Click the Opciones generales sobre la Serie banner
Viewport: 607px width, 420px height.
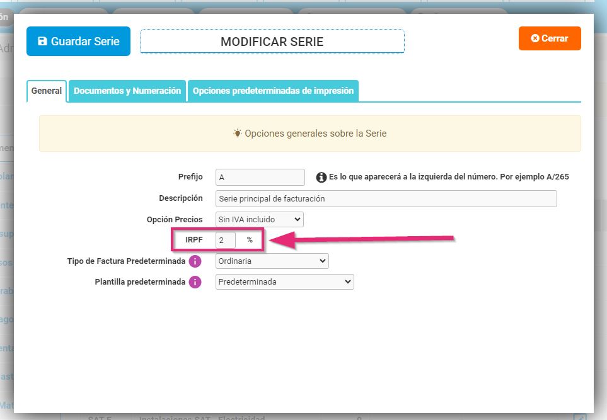tap(309, 133)
